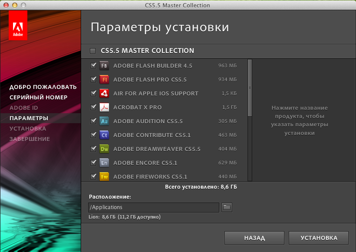The width and height of the screenshot is (356, 252).
Task: Click the /Applications location input field
Action: coord(153,207)
